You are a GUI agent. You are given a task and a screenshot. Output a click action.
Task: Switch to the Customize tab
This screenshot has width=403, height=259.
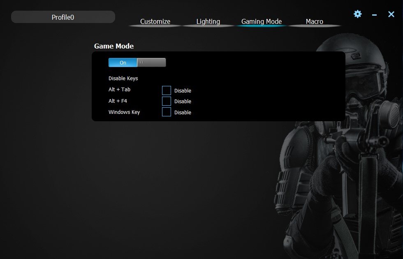click(155, 21)
